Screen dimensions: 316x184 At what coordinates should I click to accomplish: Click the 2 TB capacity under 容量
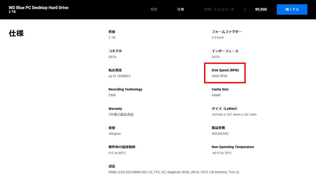click(112, 38)
